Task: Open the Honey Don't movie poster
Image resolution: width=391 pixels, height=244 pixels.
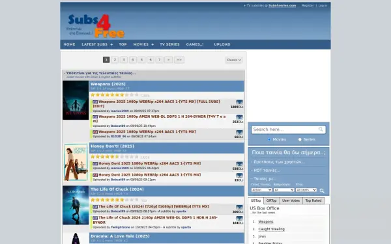Action: (x=76, y=162)
